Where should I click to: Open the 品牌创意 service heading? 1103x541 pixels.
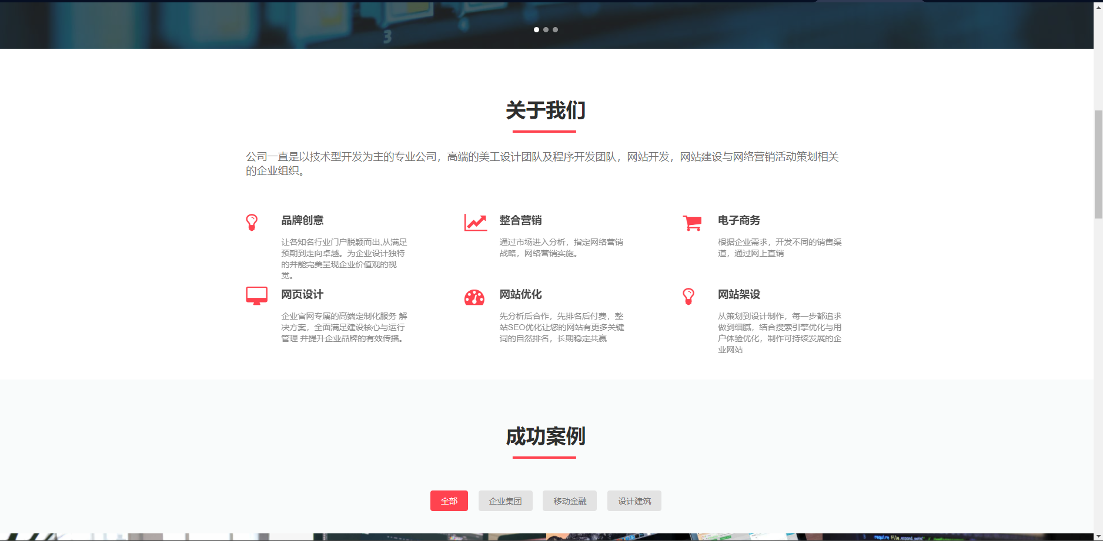pos(302,220)
